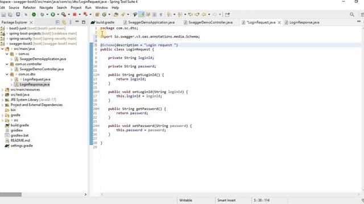Expand the JRE System Library node

coord(2,100)
